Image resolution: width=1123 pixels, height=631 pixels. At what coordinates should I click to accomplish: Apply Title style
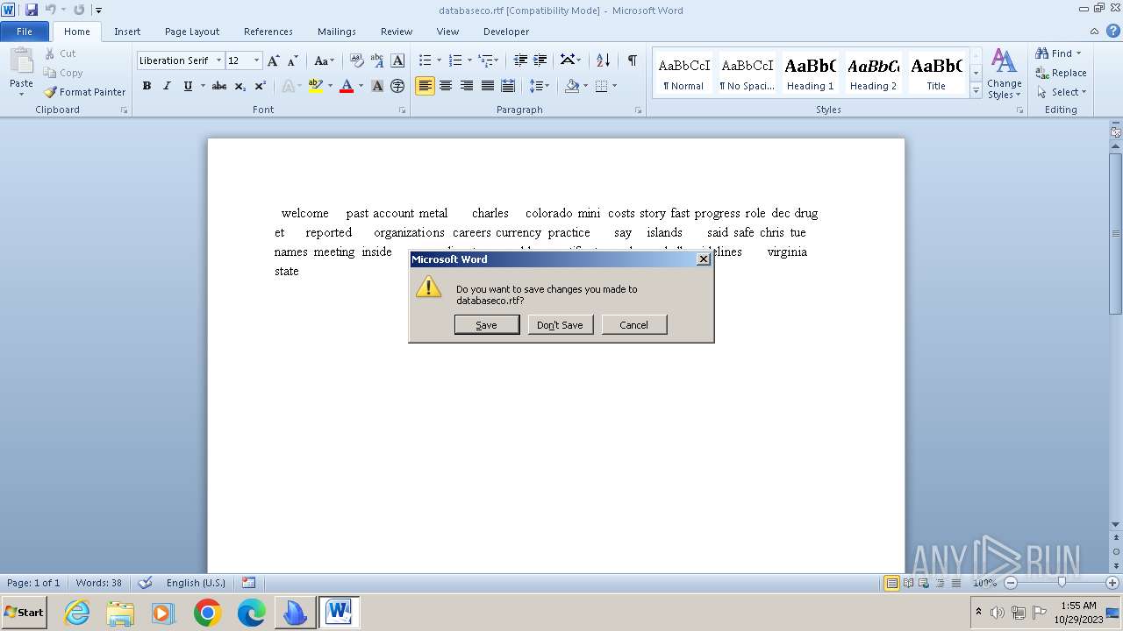point(936,73)
